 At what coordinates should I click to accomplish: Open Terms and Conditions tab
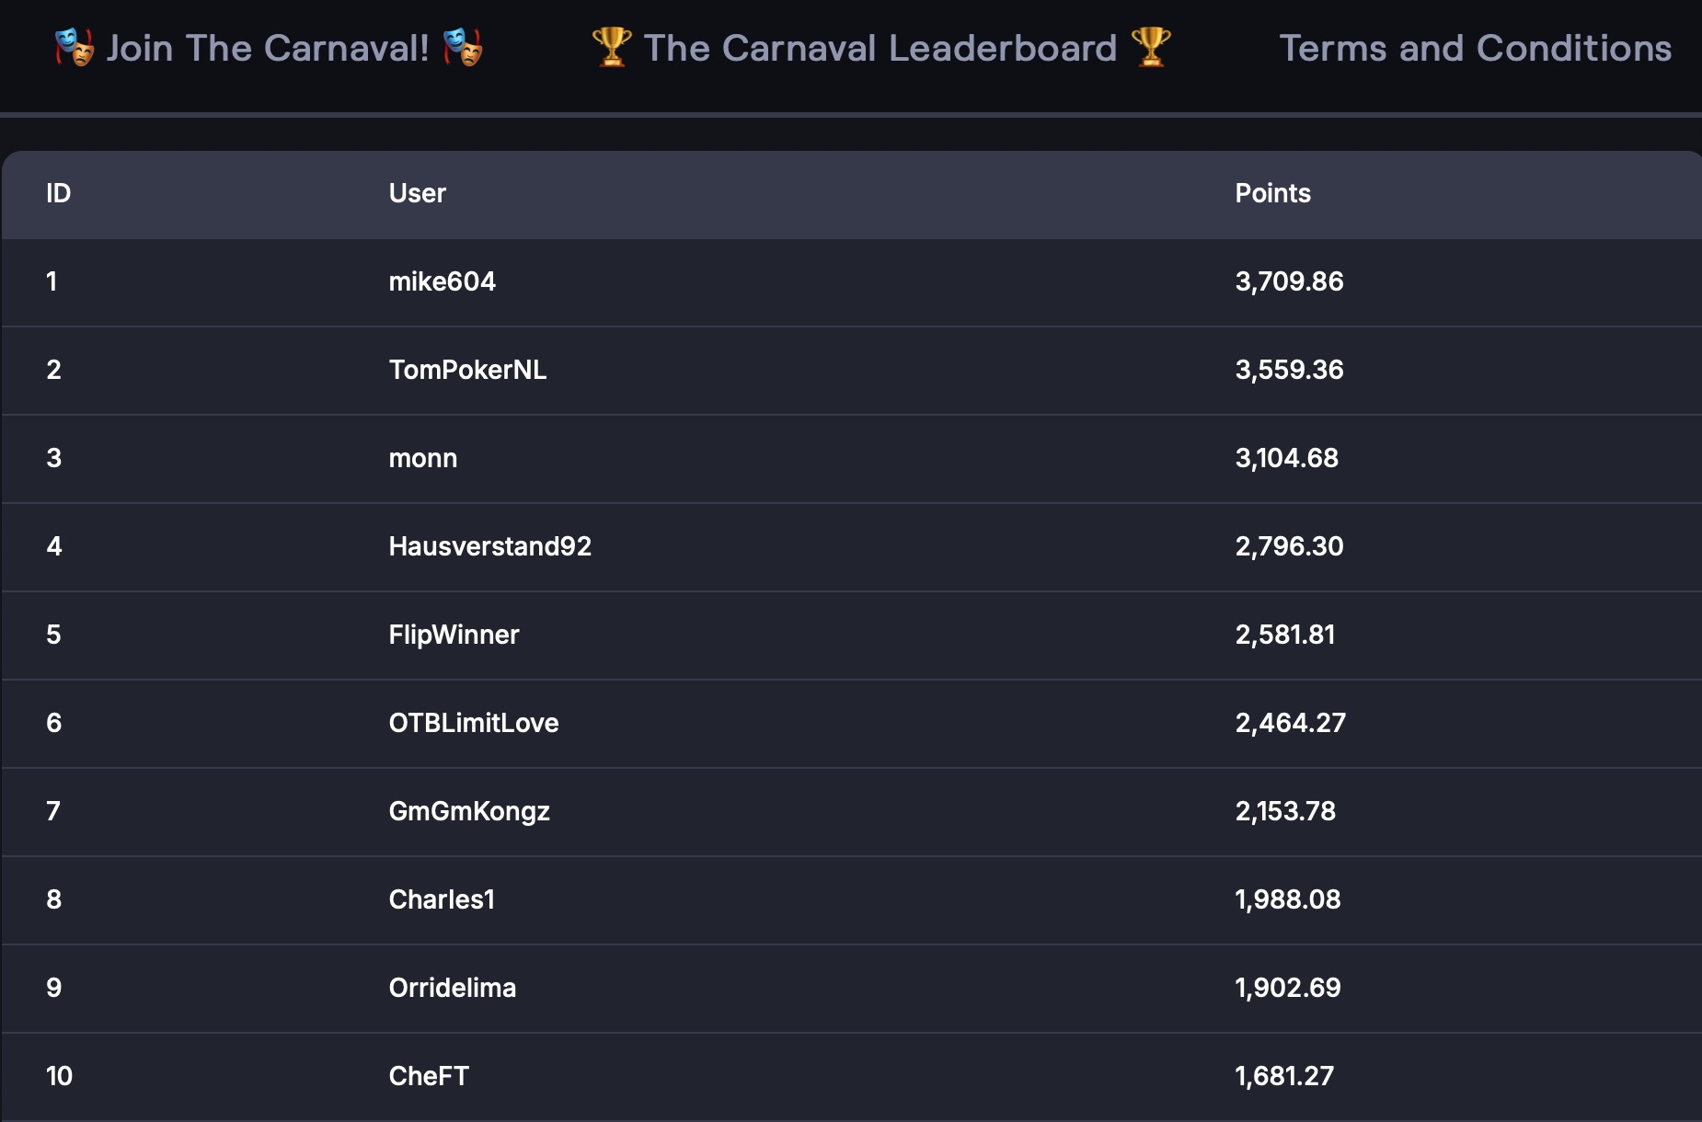(1475, 48)
